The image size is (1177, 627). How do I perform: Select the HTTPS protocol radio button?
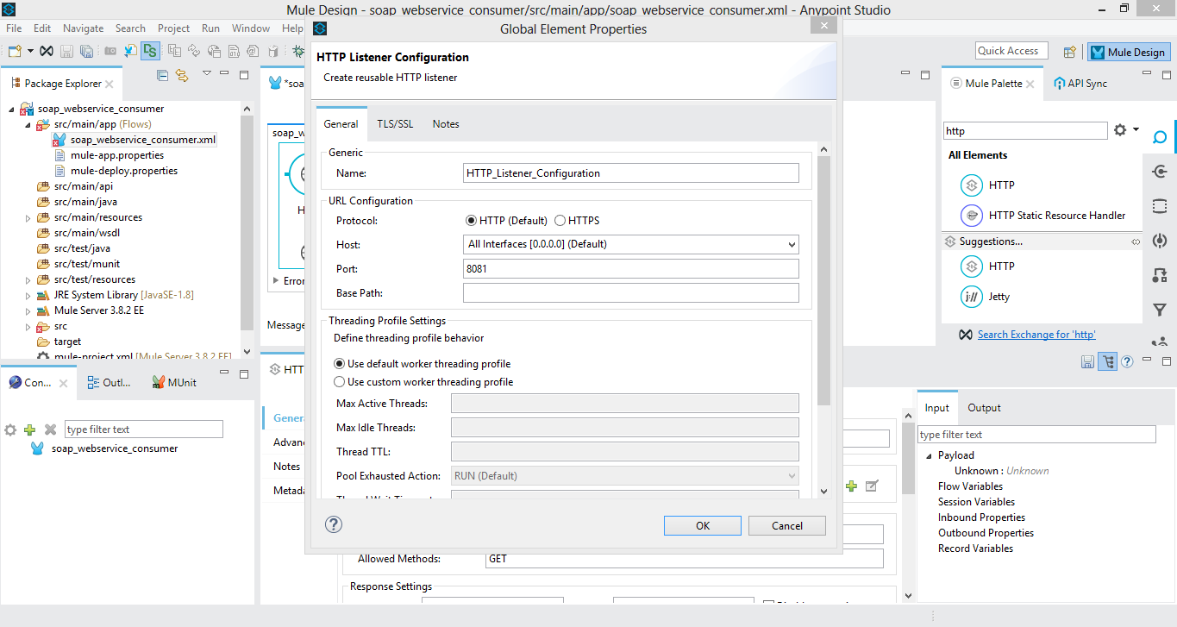560,221
